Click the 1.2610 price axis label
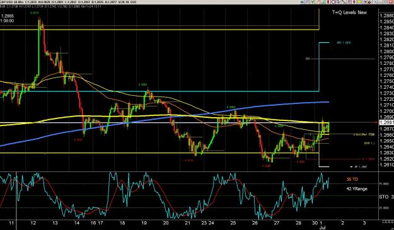 pos(387,164)
